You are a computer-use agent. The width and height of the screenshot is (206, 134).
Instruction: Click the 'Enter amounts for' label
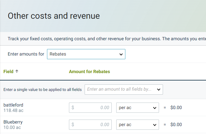click(26, 54)
